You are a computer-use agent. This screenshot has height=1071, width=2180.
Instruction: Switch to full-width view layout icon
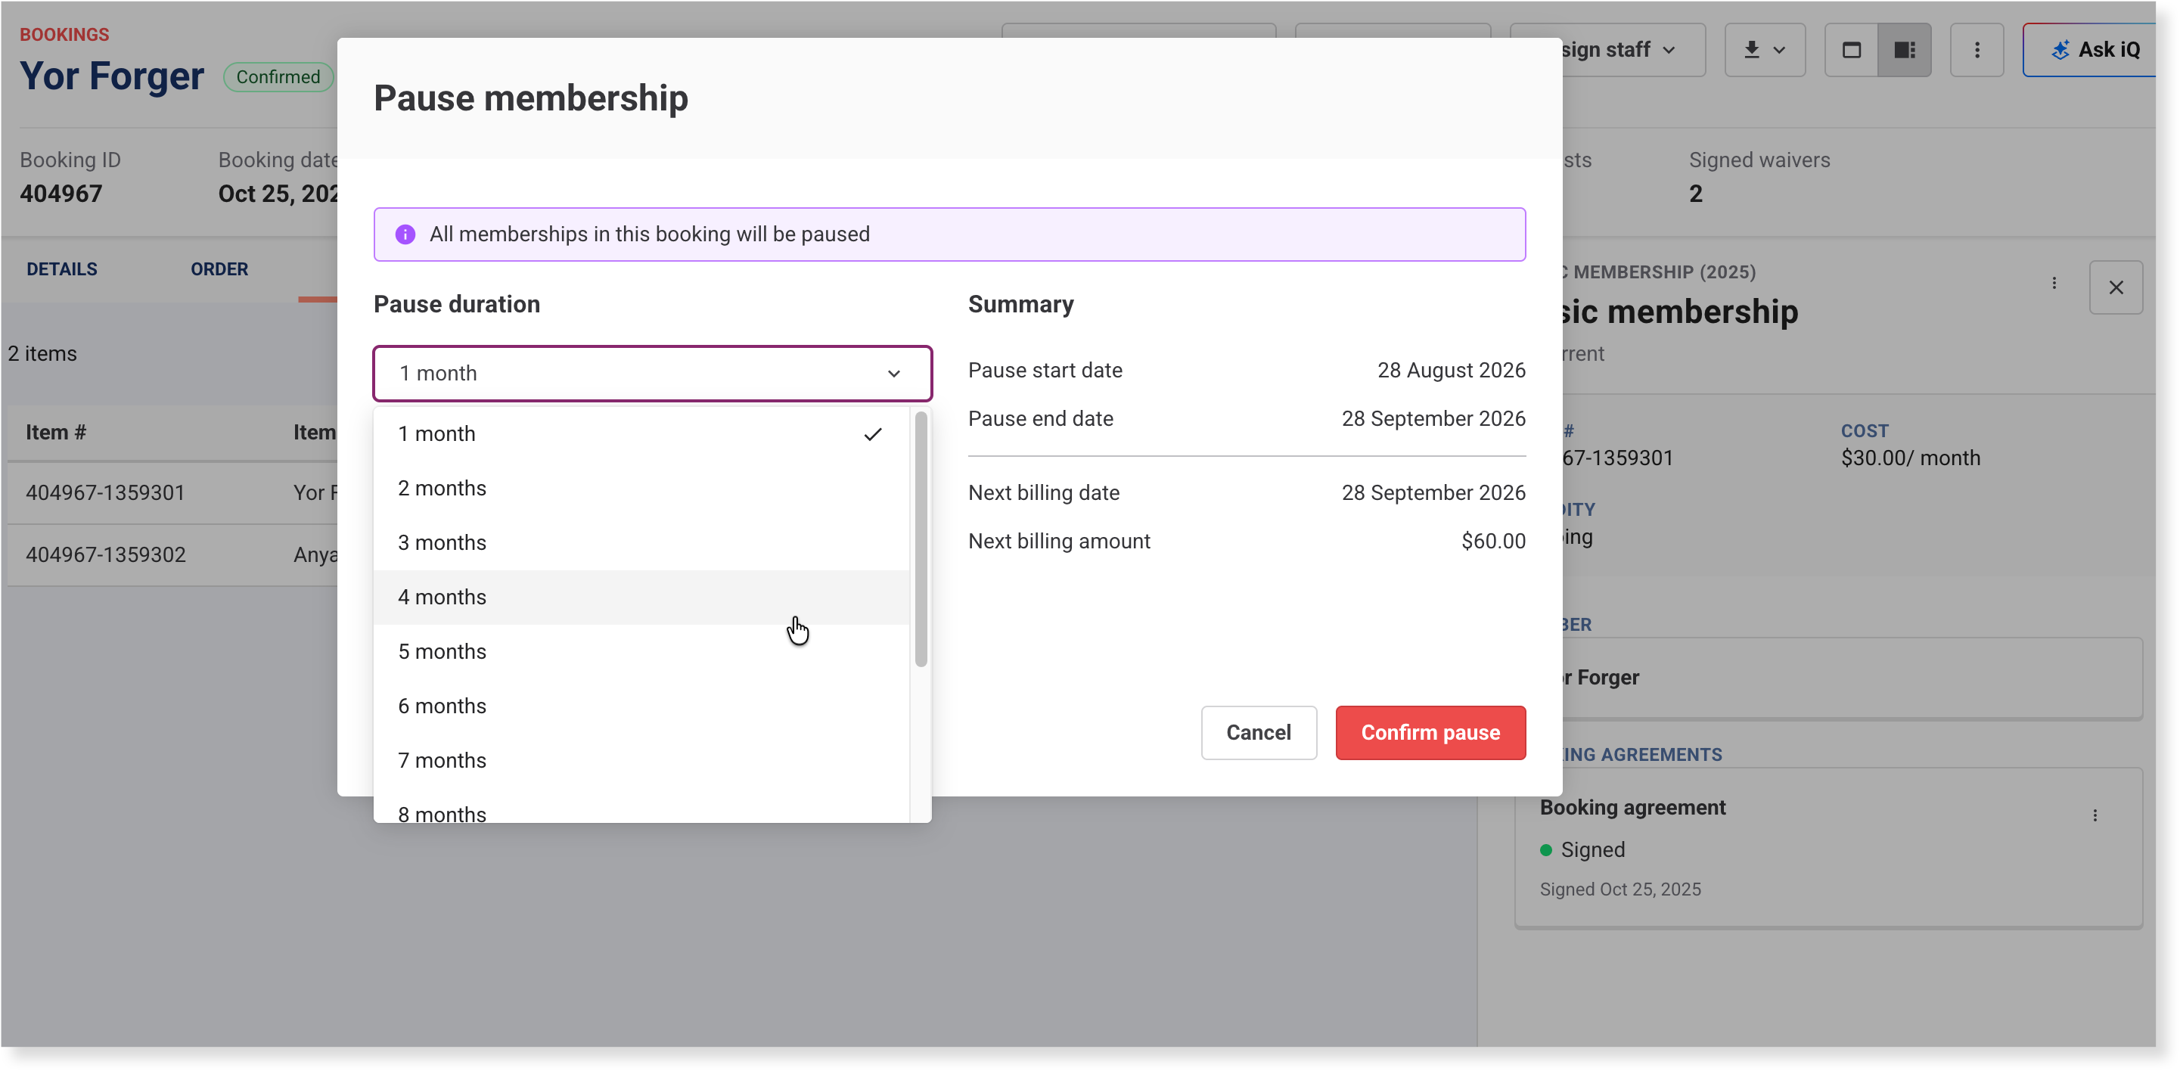[x=1851, y=50]
